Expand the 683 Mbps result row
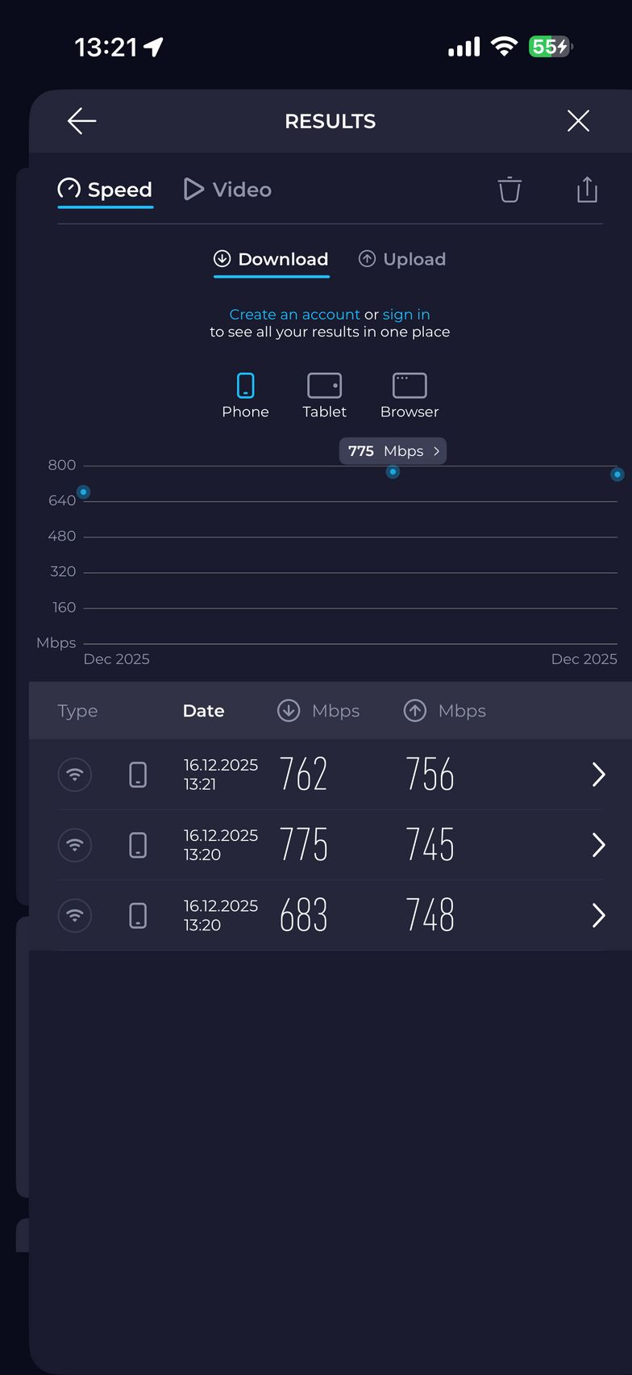This screenshot has width=632, height=1375. 598,915
